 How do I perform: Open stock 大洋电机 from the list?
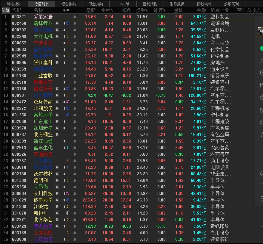click(x=43, y=37)
